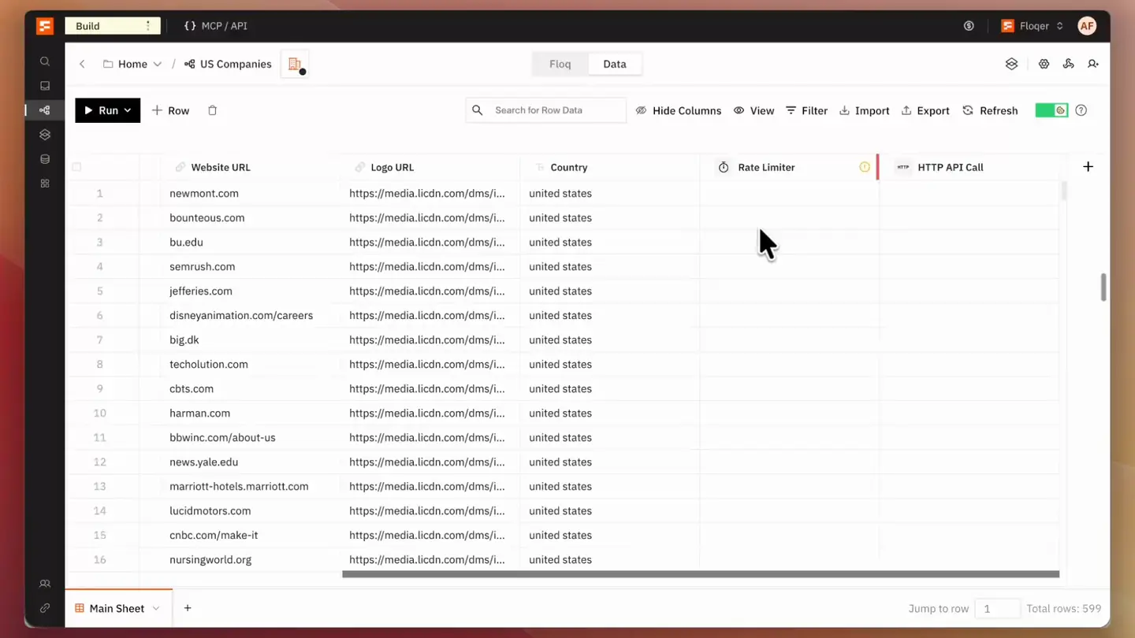Click the orange building icon beside US Companies
The image size is (1135, 638).
coord(295,65)
